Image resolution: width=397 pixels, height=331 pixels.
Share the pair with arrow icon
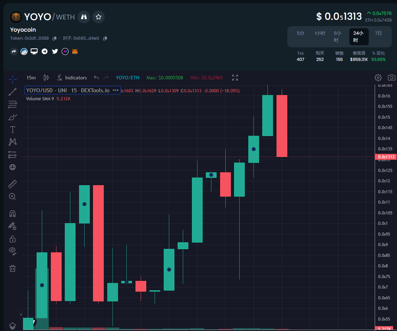pos(14,52)
